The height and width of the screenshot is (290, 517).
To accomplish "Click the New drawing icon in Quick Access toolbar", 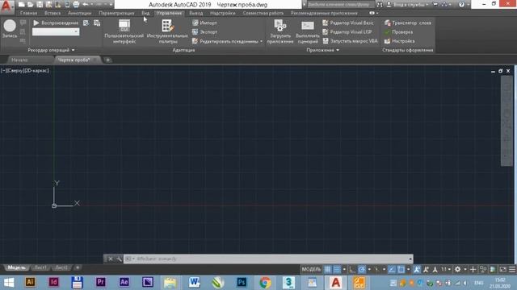I will [22, 4].
